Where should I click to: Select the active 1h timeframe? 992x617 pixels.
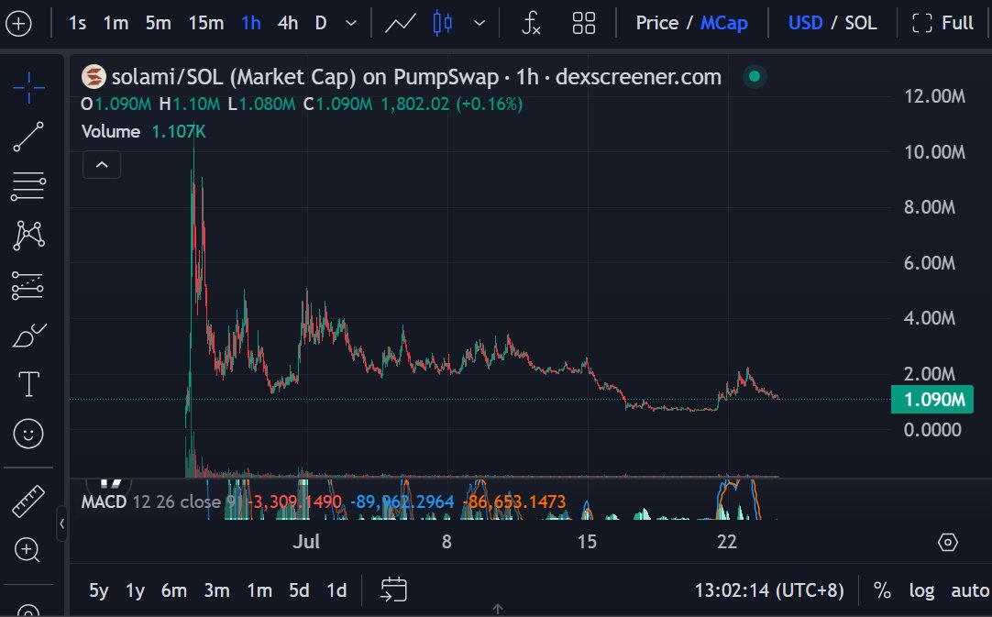coord(251,24)
